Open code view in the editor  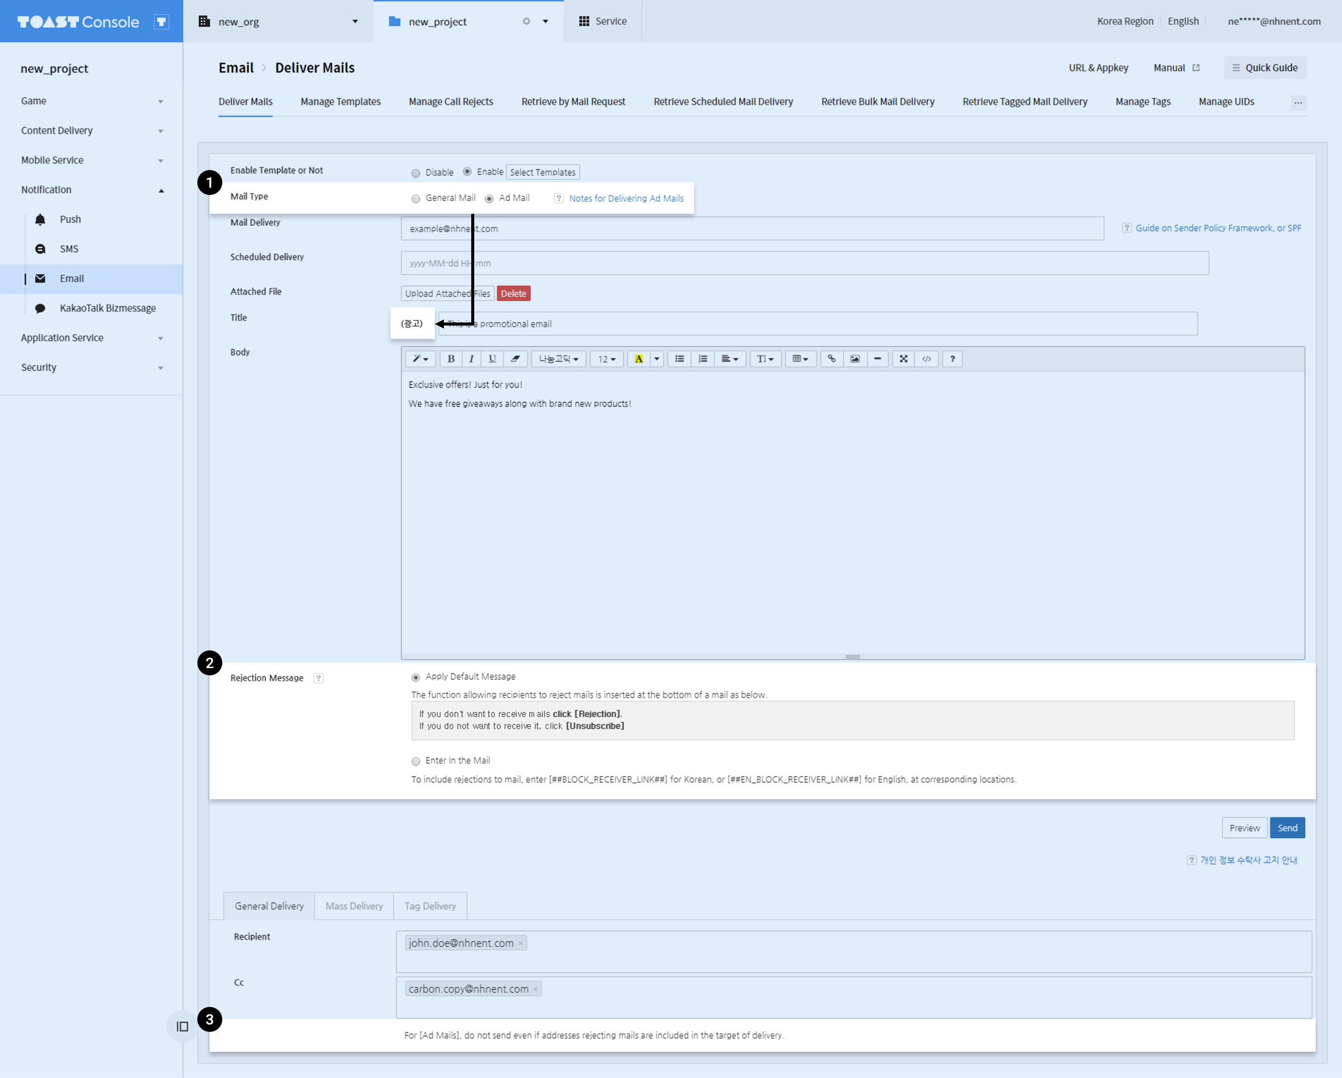(x=926, y=359)
